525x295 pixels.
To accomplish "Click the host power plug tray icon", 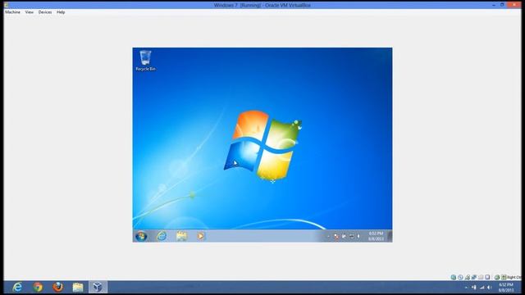I will point(474,288).
